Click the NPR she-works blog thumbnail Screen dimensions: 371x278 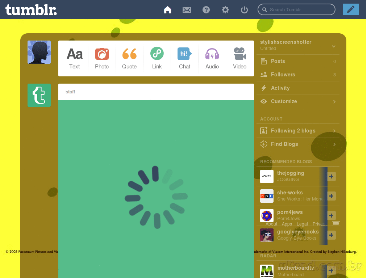(x=267, y=196)
